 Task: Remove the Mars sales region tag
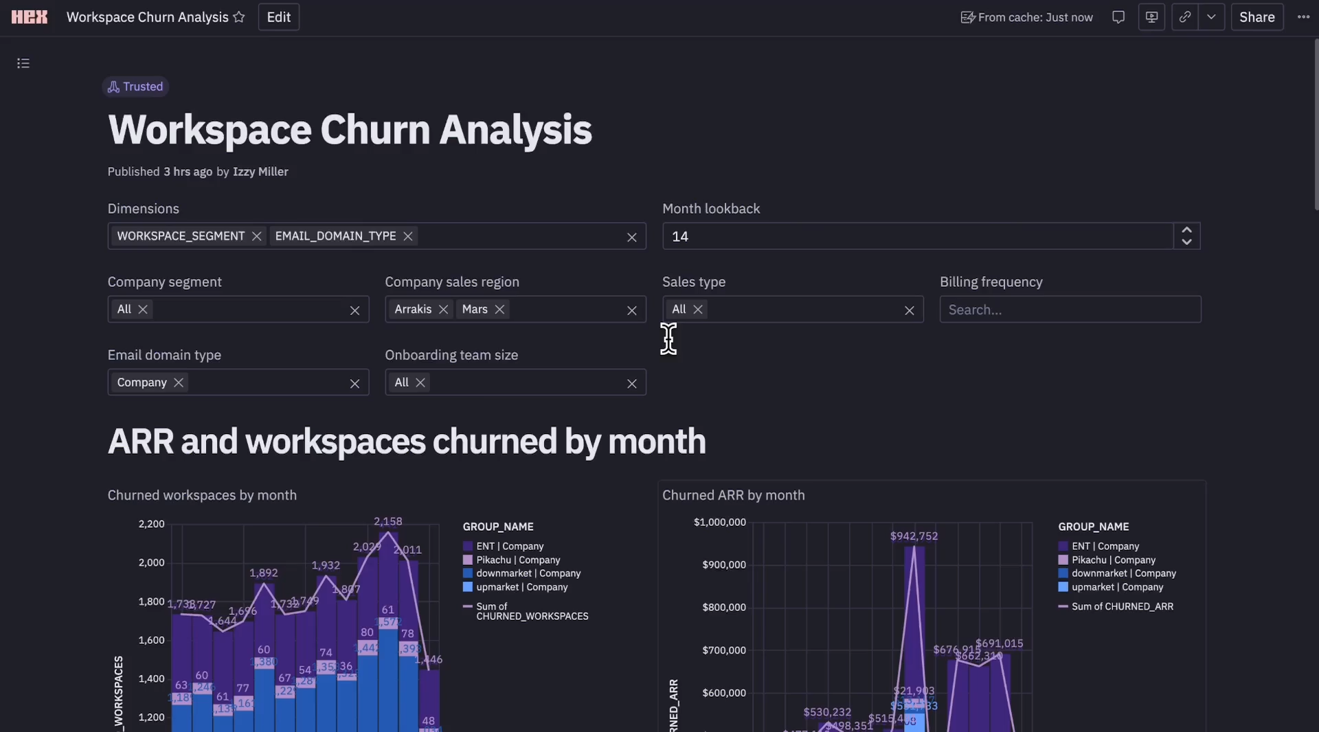click(500, 310)
